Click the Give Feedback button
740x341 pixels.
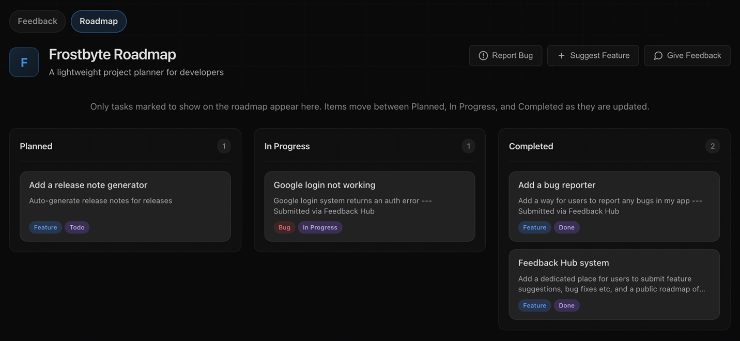pos(687,55)
